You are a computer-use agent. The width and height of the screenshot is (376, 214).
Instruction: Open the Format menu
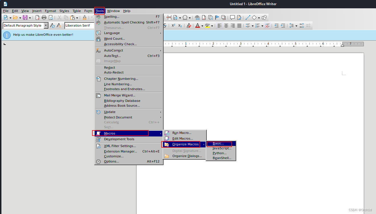50,11
